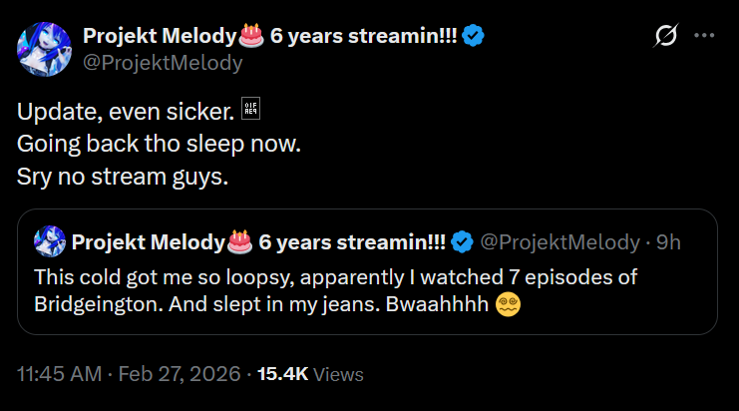739x411 pixels.
Task: Open the main author's display name "Projekt Melody"
Action: point(158,36)
